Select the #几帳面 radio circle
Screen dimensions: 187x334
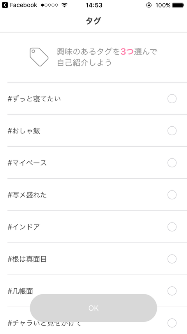click(172, 291)
